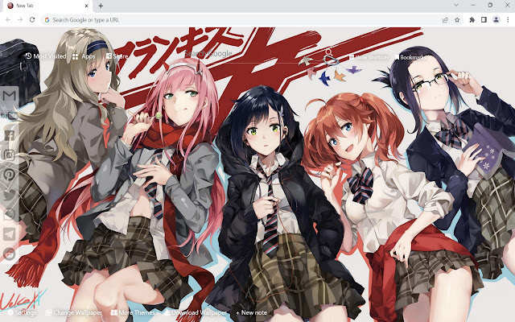
Task: Open More Themes
Action: 133,312
